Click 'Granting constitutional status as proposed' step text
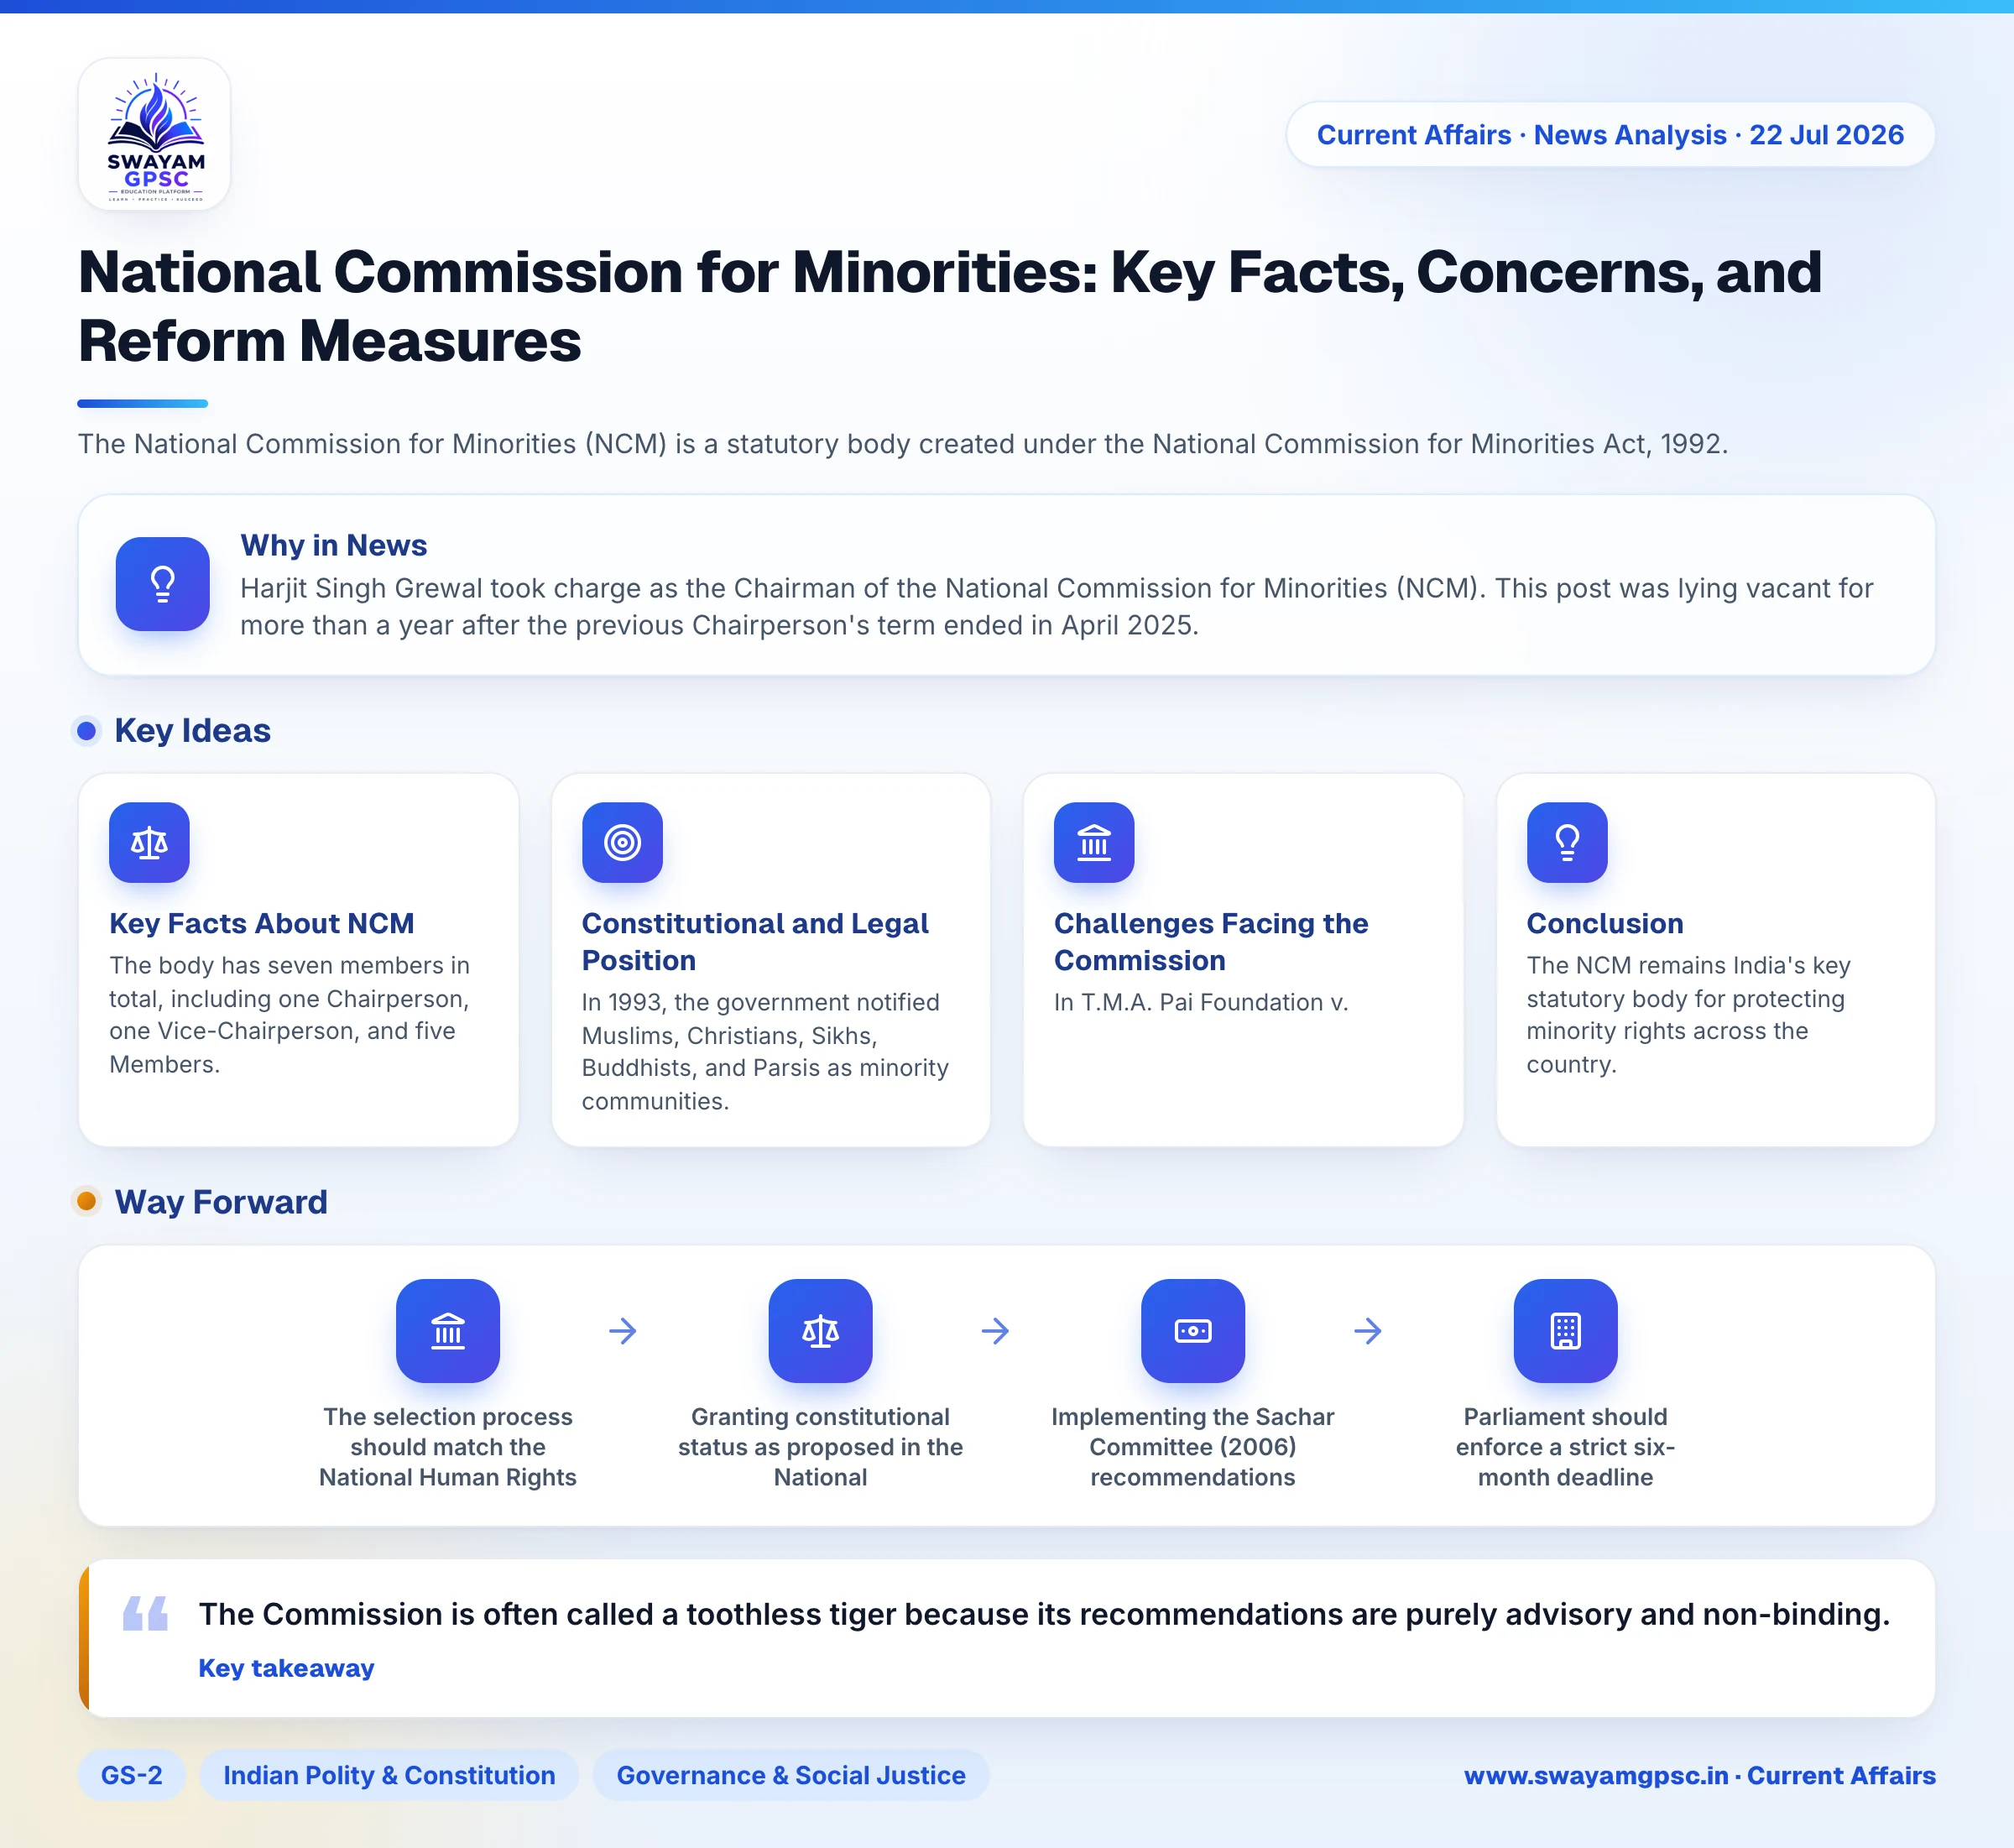2014x1848 pixels. [x=820, y=1447]
